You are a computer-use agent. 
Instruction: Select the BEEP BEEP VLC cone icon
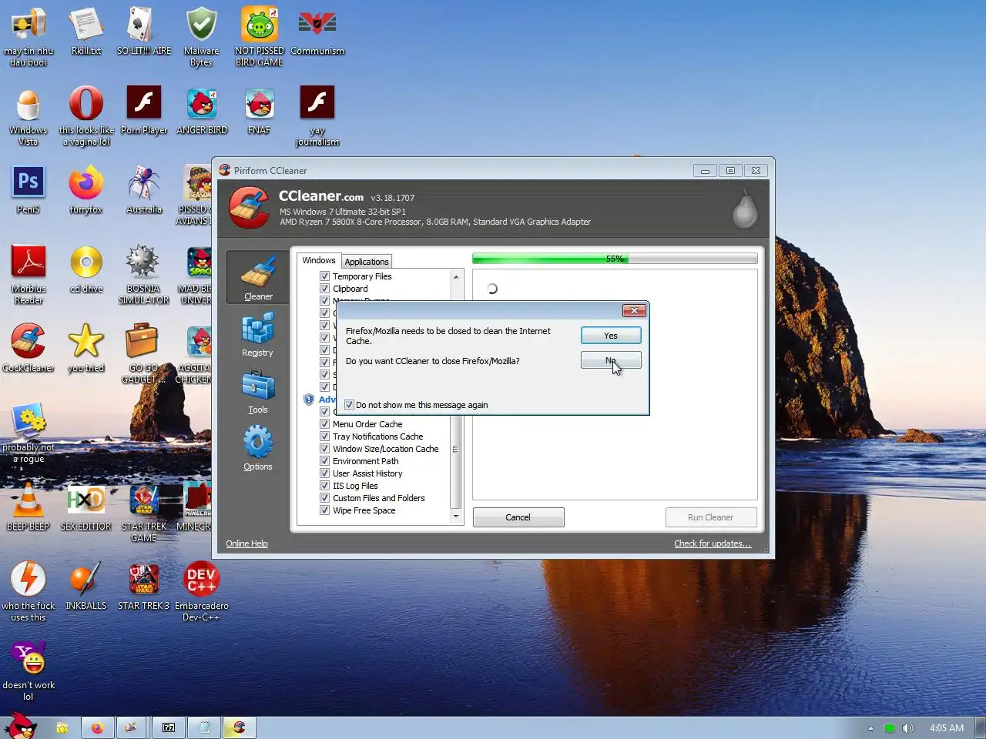(x=29, y=507)
